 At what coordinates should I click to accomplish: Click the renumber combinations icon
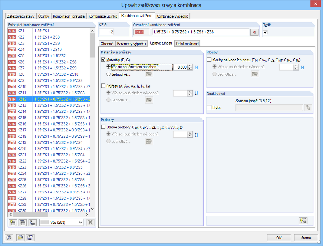click(32, 222)
